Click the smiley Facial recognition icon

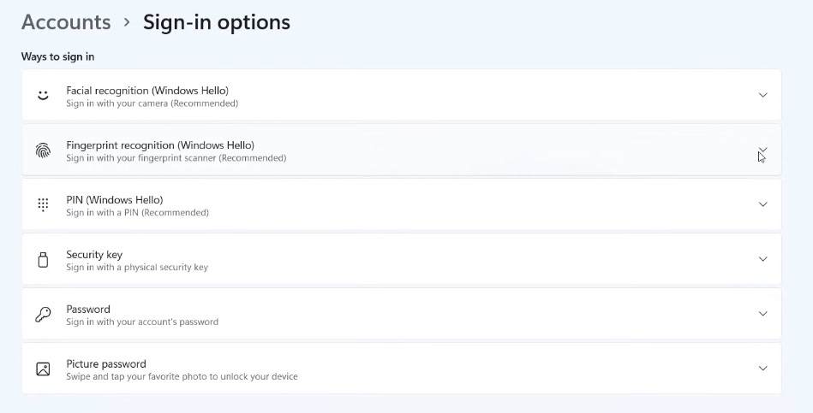43,96
